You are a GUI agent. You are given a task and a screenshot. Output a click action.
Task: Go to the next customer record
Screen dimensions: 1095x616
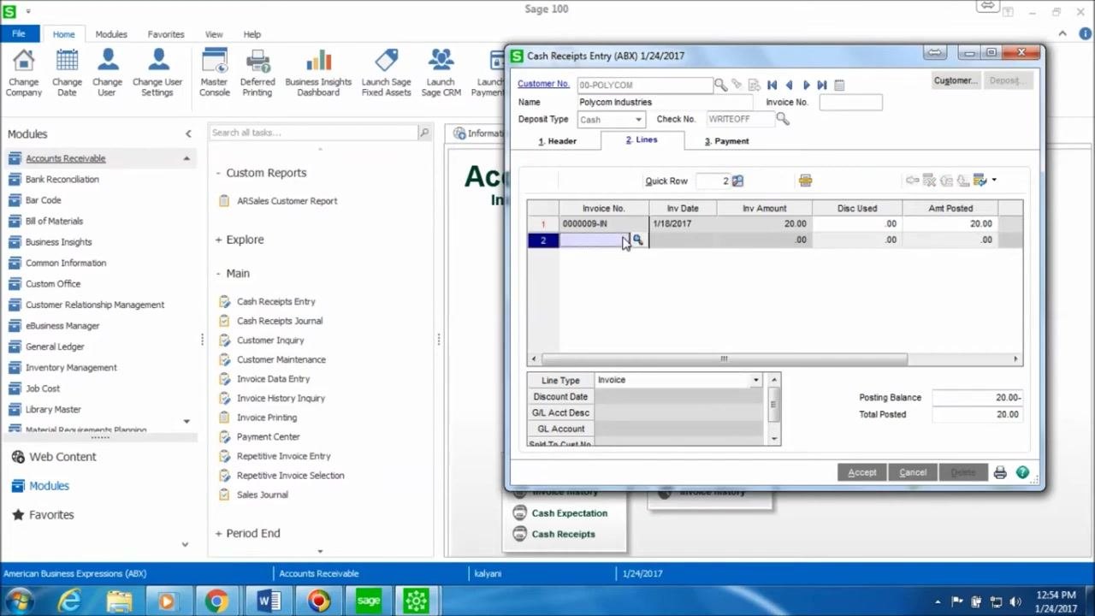pos(806,85)
